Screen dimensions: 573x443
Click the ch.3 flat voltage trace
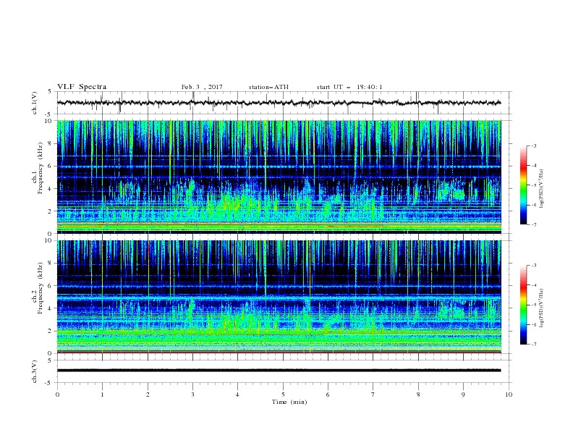[279, 371]
